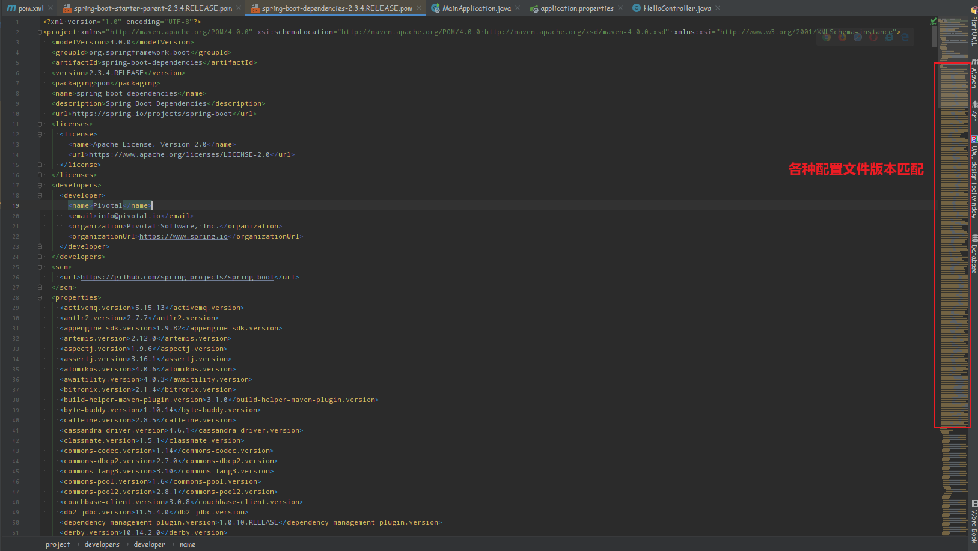Click the green inspection checkmark indicator
978x551 pixels.
(x=933, y=21)
